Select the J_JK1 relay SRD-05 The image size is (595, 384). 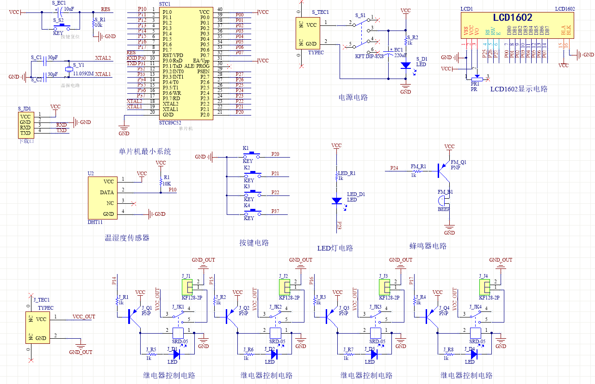pyautogui.click(x=178, y=332)
